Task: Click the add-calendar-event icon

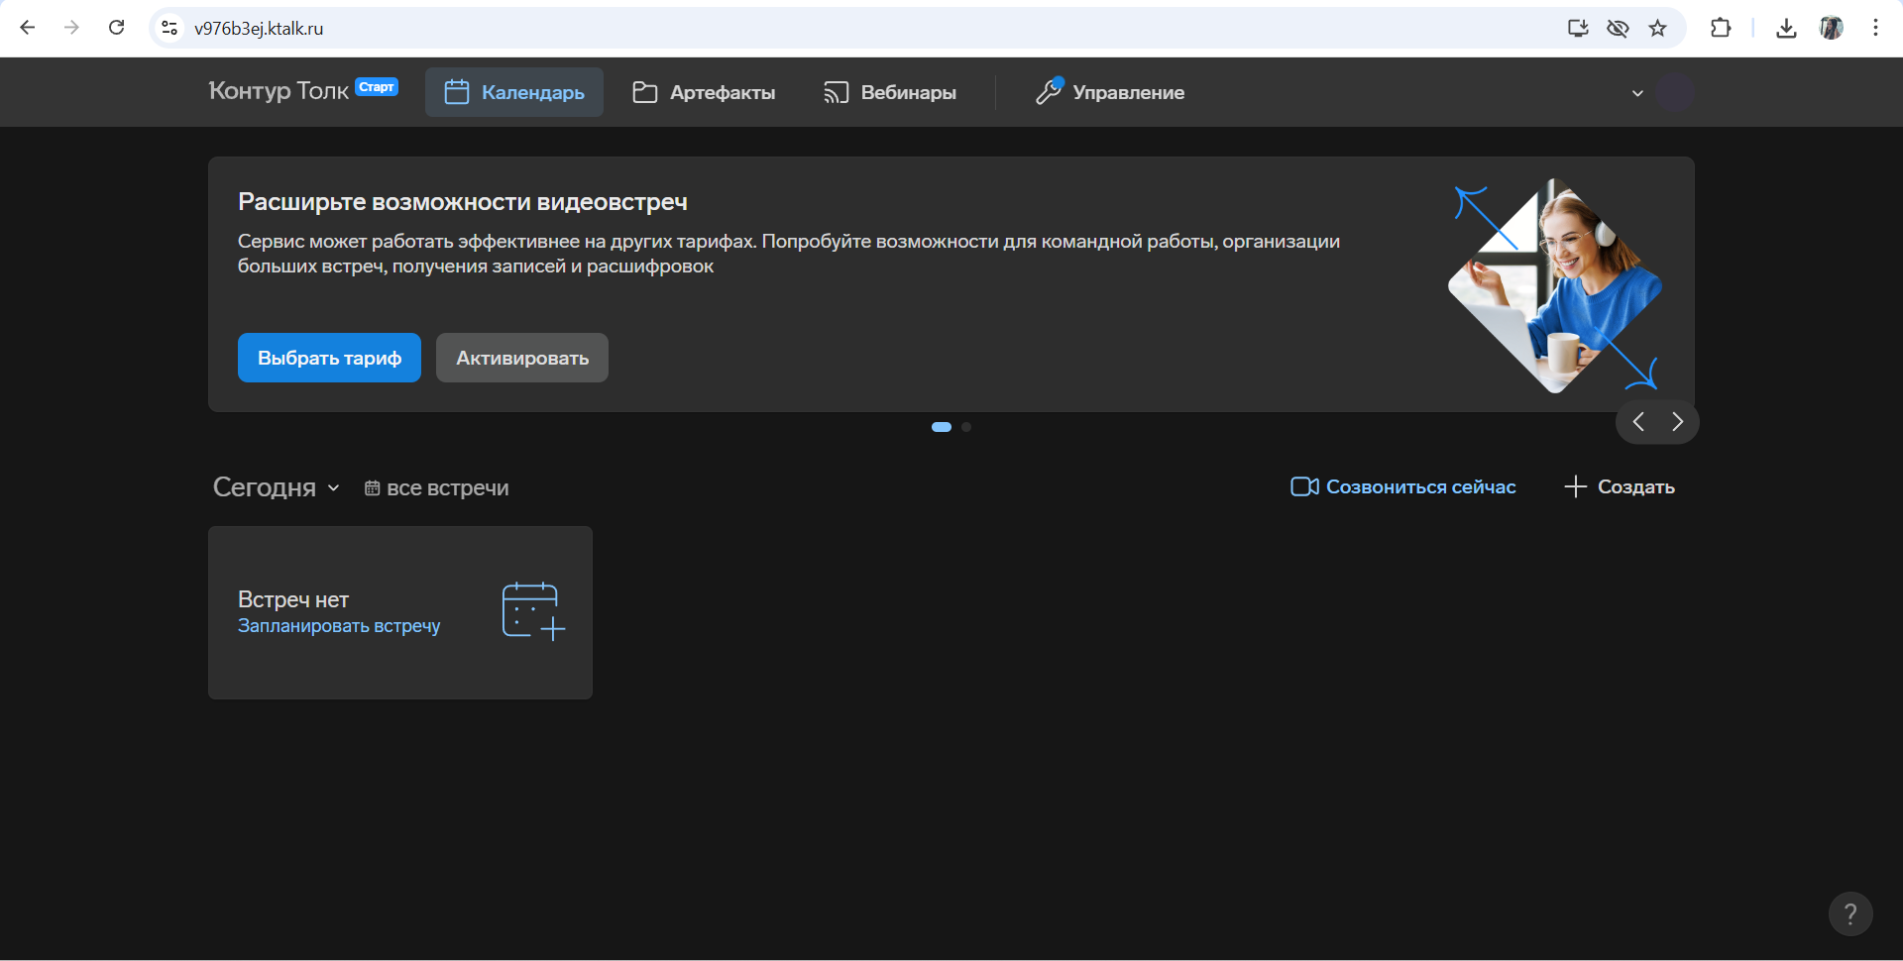Action: (533, 611)
